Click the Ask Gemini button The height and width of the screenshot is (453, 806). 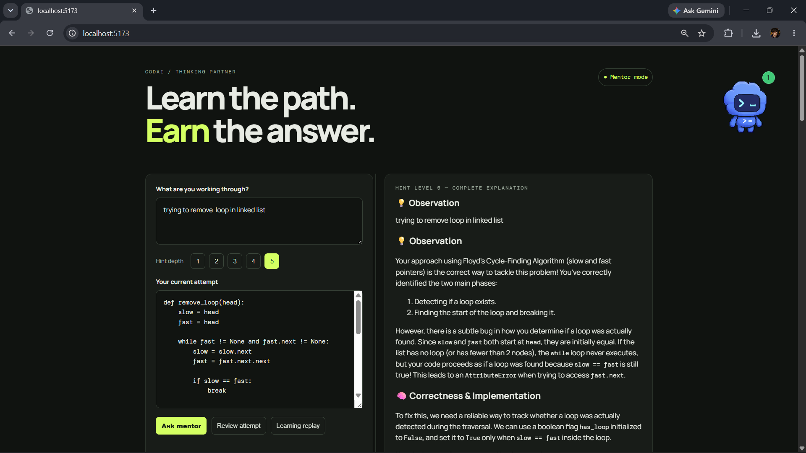click(x=696, y=10)
